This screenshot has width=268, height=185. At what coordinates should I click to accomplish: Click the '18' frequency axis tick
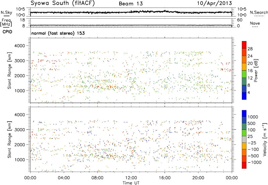(22, 20)
